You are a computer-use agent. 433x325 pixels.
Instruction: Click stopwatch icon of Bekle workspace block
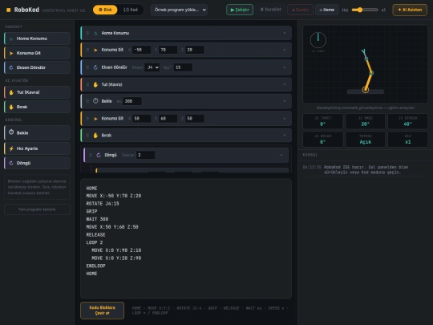95,101
